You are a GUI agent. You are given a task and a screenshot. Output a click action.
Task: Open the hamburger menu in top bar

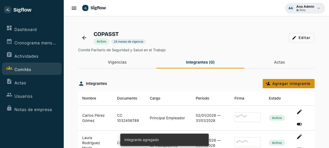(x=74, y=8)
